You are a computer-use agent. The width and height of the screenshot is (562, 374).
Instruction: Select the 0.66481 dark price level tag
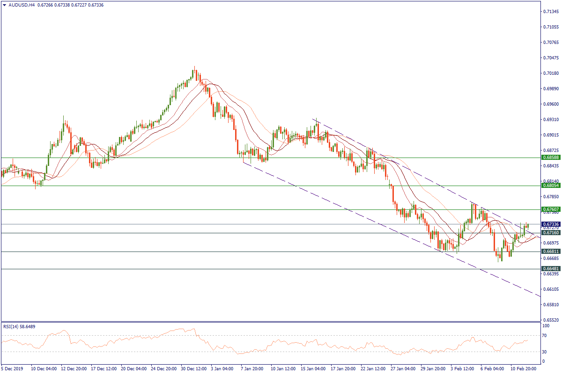(551, 269)
